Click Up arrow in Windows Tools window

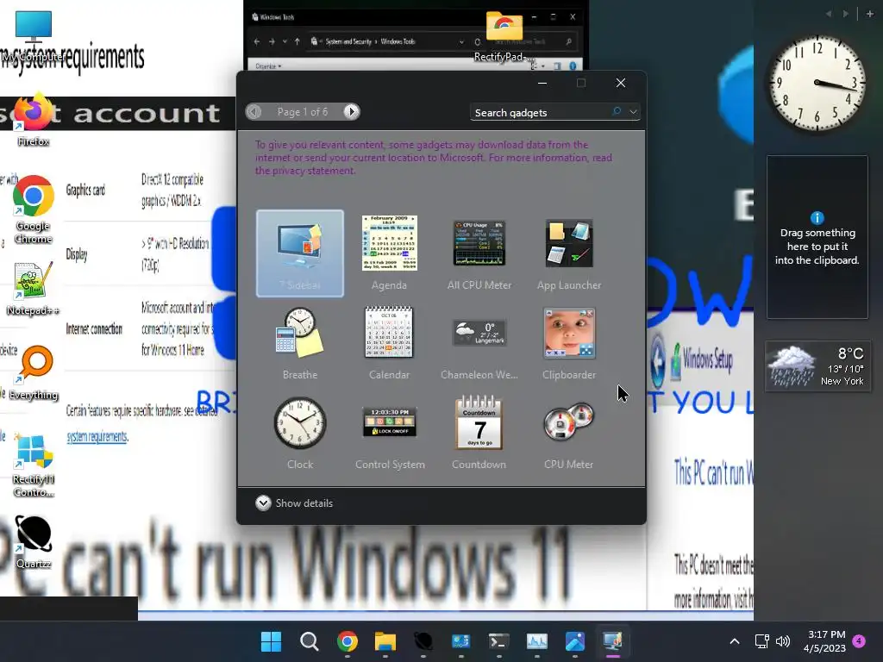297,41
